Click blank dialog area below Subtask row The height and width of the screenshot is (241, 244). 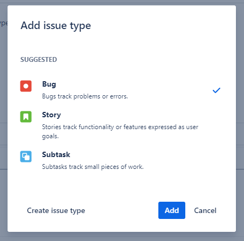pos(122,186)
